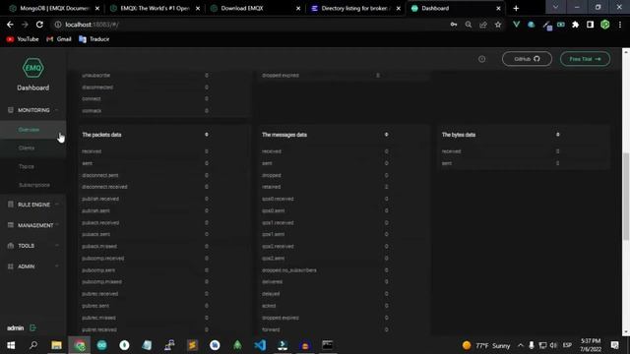Click The messages data heading
Screen dimensions: 630x354
tap(284, 135)
